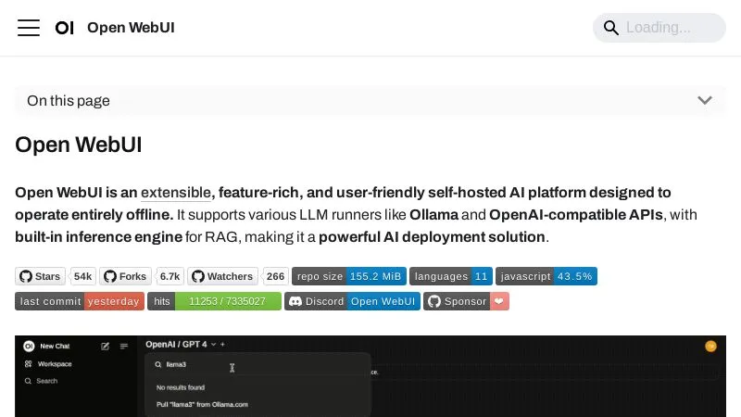
Task: Click the last commit yesterday badge
Action: coord(79,301)
